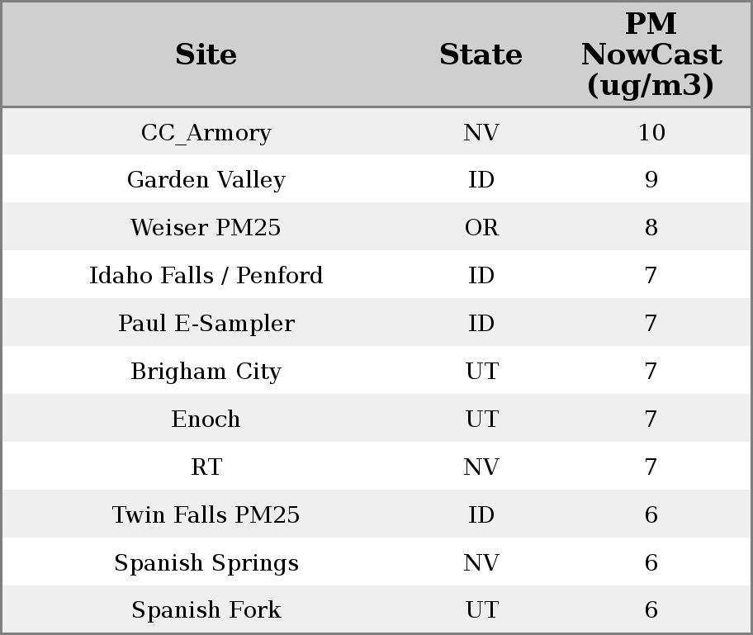This screenshot has width=753, height=635.
Task: Click the OR state cell for Weiser PM25
Action: tap(481, 228)
